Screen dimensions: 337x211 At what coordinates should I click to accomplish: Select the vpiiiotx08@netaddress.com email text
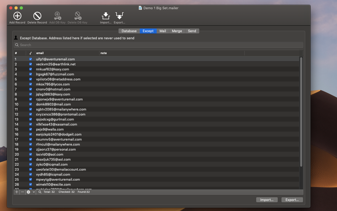(58, 79)
